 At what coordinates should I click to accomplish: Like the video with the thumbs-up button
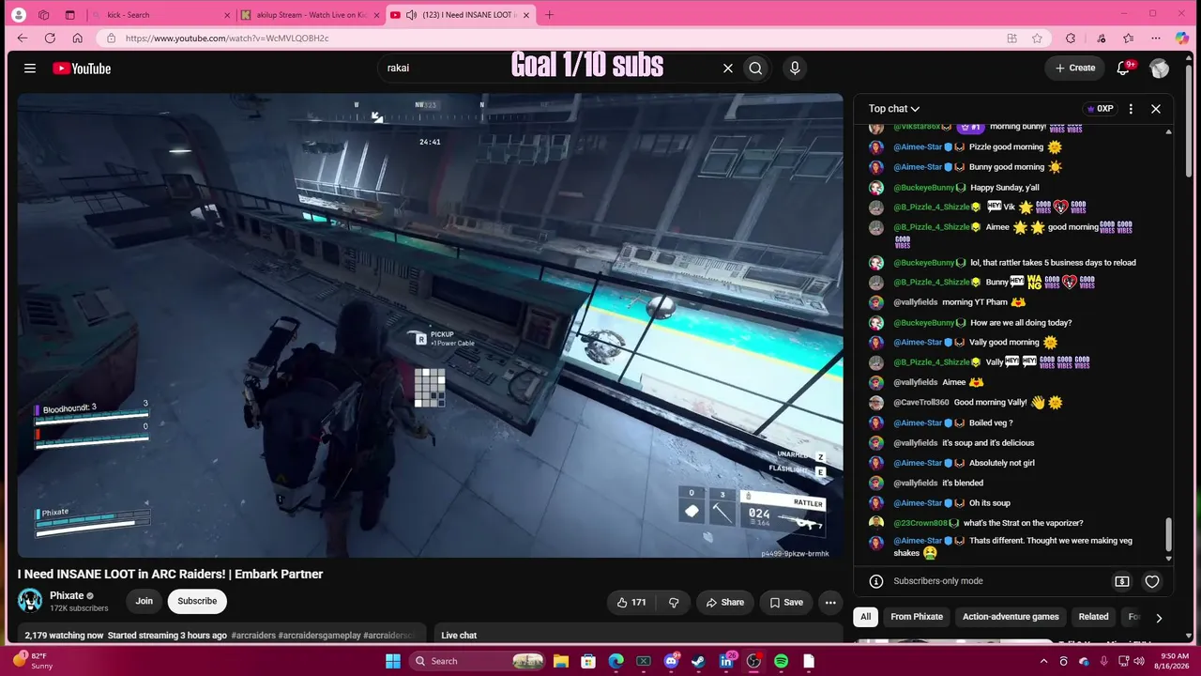pyautogui.click(x=631, y=602)
